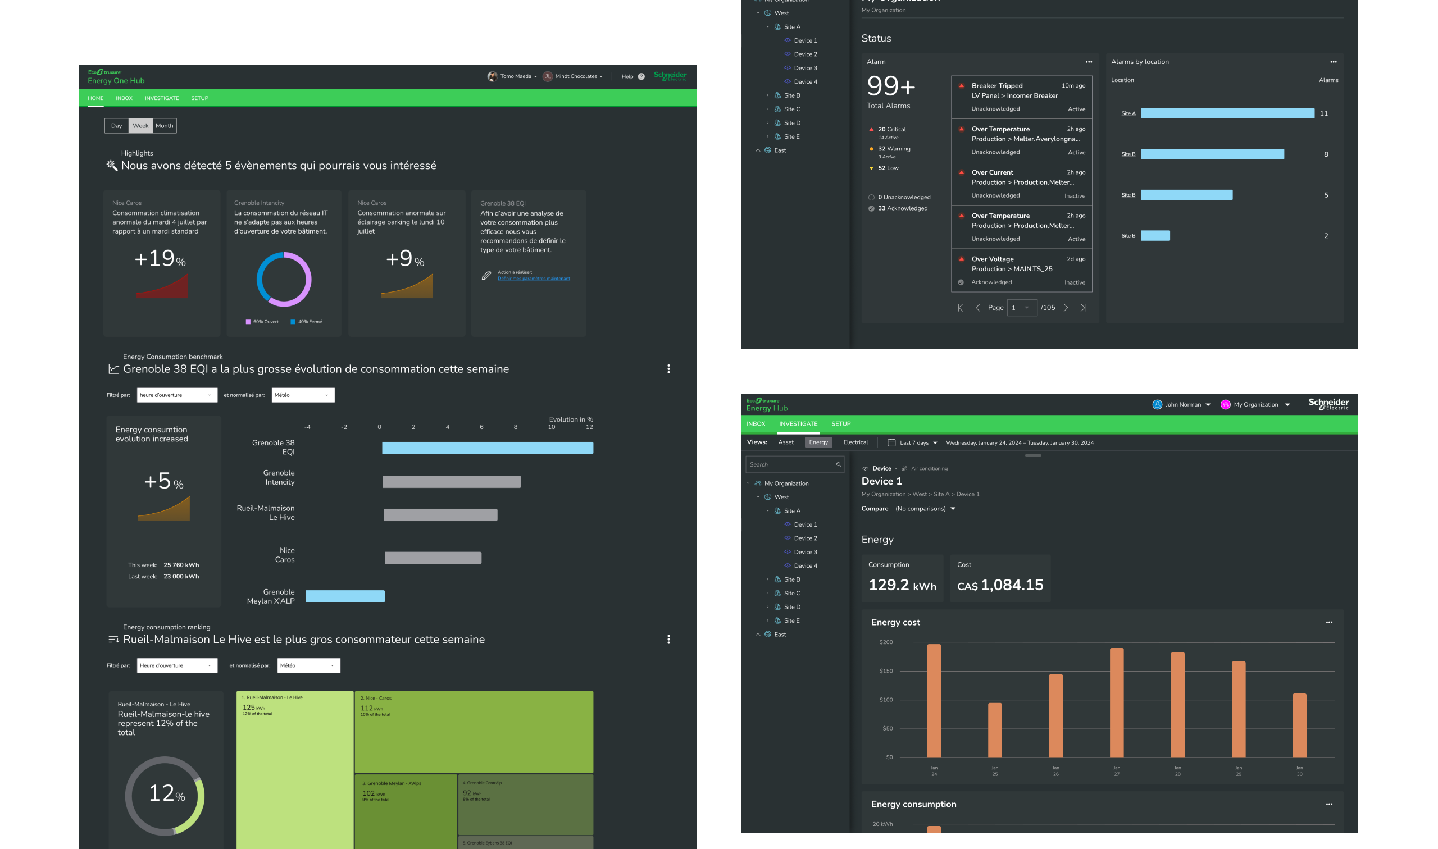This screenshot has width=1438, height=849.
Task: Open Energy cost chart options menu
Action: click(1328, 623)
